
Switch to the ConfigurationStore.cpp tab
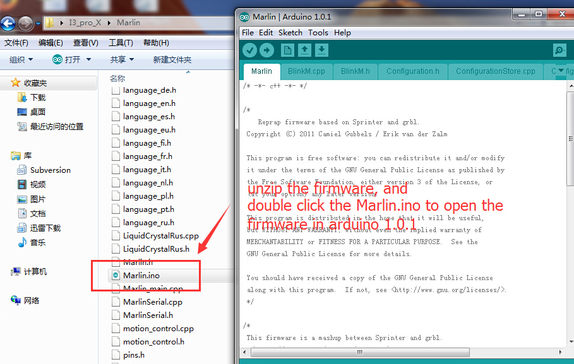point(495,71)
